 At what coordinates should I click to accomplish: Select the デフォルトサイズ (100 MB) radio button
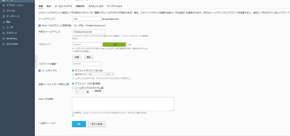73,70
